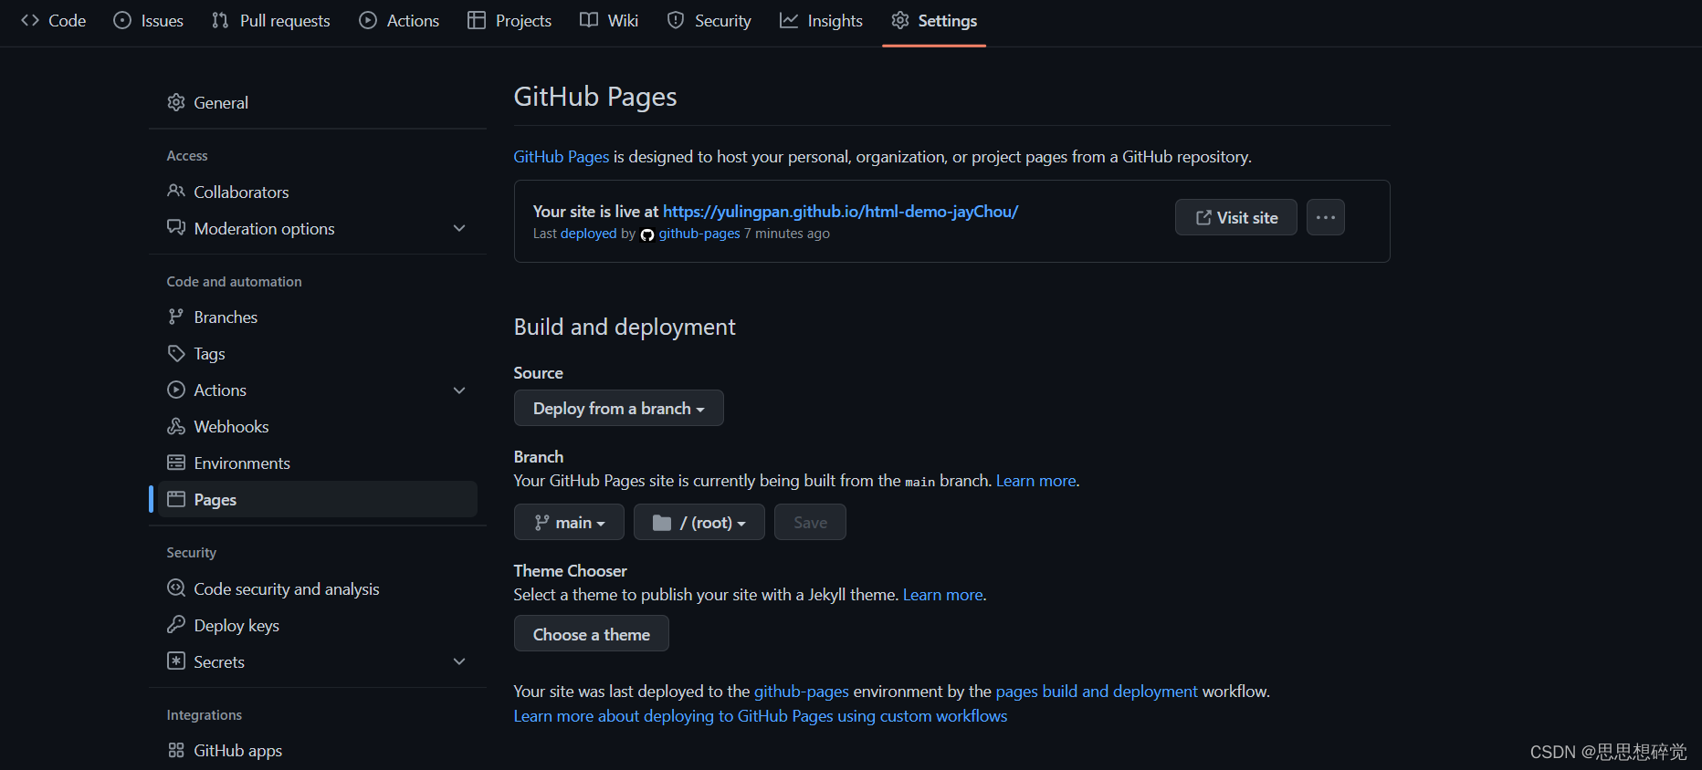1702x770 pixels.
Task: Expand the Moderation options chevron
Action: 459,228
